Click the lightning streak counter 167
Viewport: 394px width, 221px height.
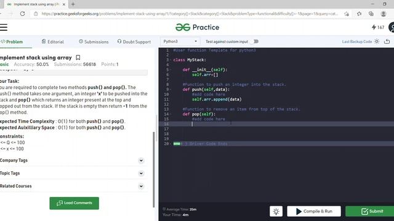click(377, 27)
